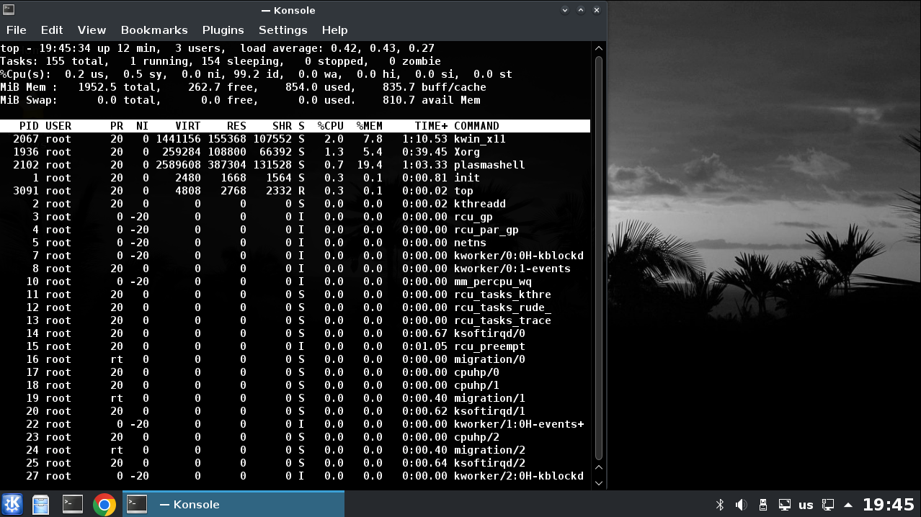The height and width of the screenshot is (517, 921).
Task: Expand hidden system tray icons arrow
Action: point(849,505)
